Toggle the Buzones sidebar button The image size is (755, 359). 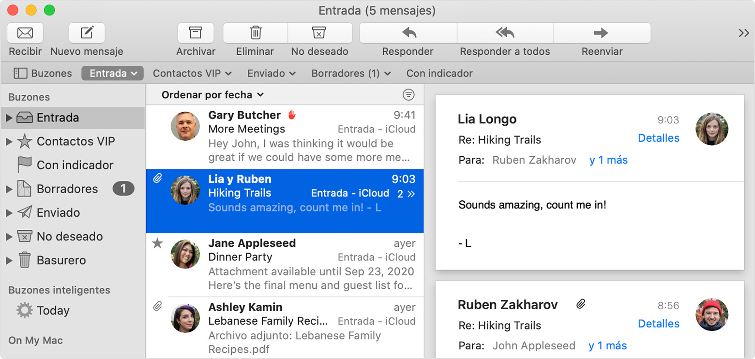pyautogui.click(x=43, y=74)
